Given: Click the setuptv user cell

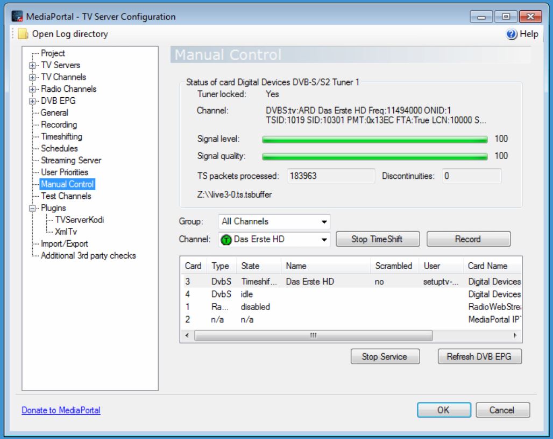Looking at the screenshot, I should coord(441,282).
